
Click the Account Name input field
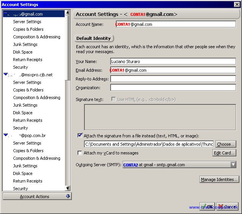pyautogui.click(x=176, y=24)
